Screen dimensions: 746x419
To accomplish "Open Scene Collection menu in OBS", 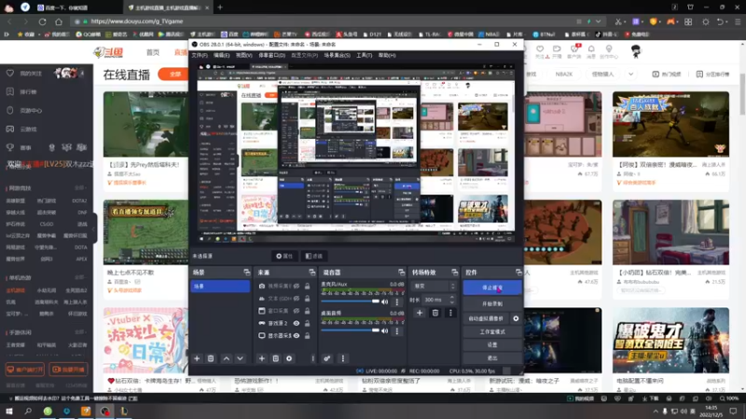I will coord(337,55).
